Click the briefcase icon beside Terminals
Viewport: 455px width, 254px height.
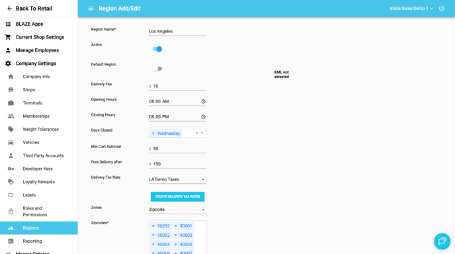[11, 103]
